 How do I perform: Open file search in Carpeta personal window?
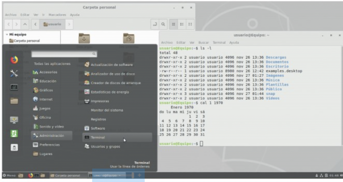click(x=163, y=24)
